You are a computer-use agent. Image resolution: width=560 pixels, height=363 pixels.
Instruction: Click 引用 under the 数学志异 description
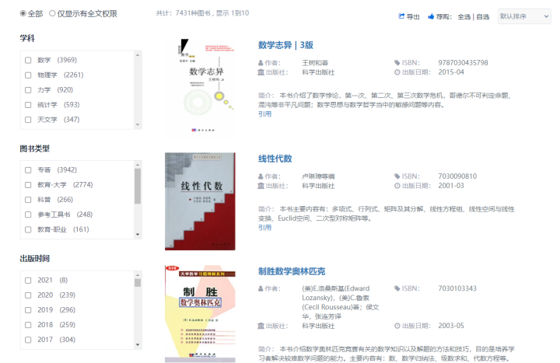coord(264,113)
